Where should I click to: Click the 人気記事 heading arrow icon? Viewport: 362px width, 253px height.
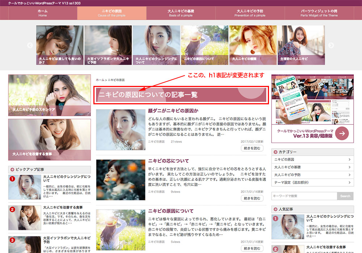(275, 209)
